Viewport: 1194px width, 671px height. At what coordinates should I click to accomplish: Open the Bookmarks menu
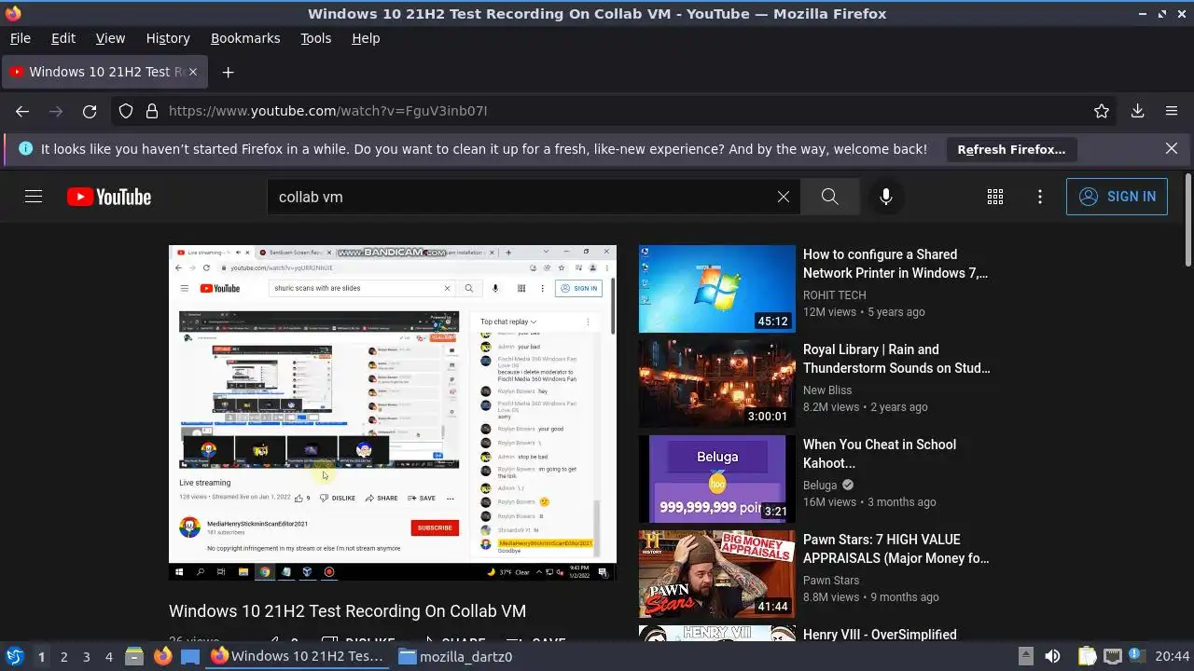(245, 38)
